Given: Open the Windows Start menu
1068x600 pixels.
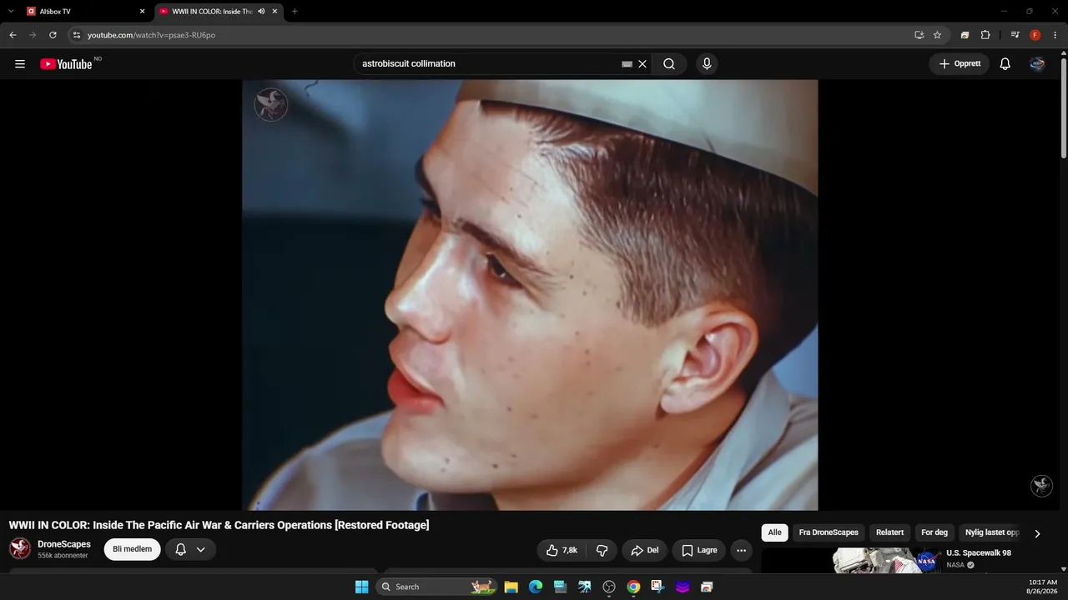Looking at the screenshot, I should [361, 587].
